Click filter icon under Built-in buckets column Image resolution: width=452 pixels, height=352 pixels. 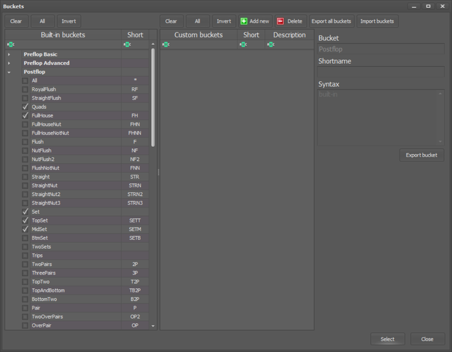10,44
